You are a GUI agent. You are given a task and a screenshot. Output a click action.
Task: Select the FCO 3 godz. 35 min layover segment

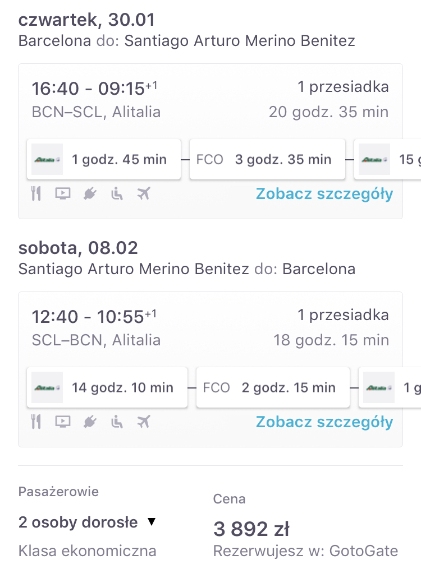coord(267,159)
